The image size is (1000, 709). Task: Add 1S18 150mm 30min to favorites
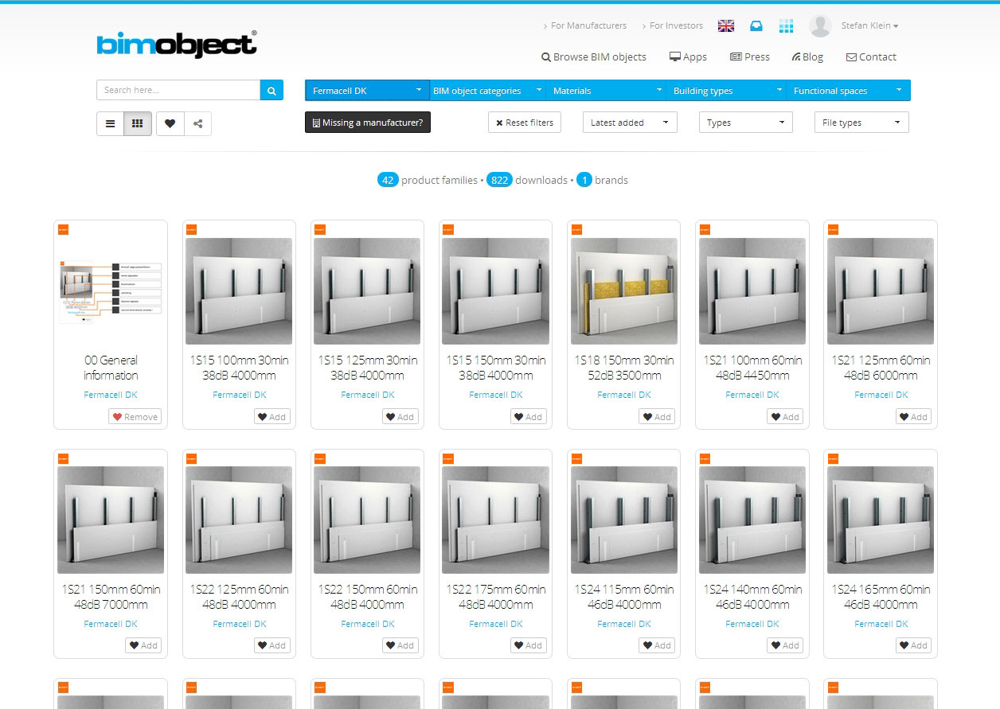[x=657, y=416]
